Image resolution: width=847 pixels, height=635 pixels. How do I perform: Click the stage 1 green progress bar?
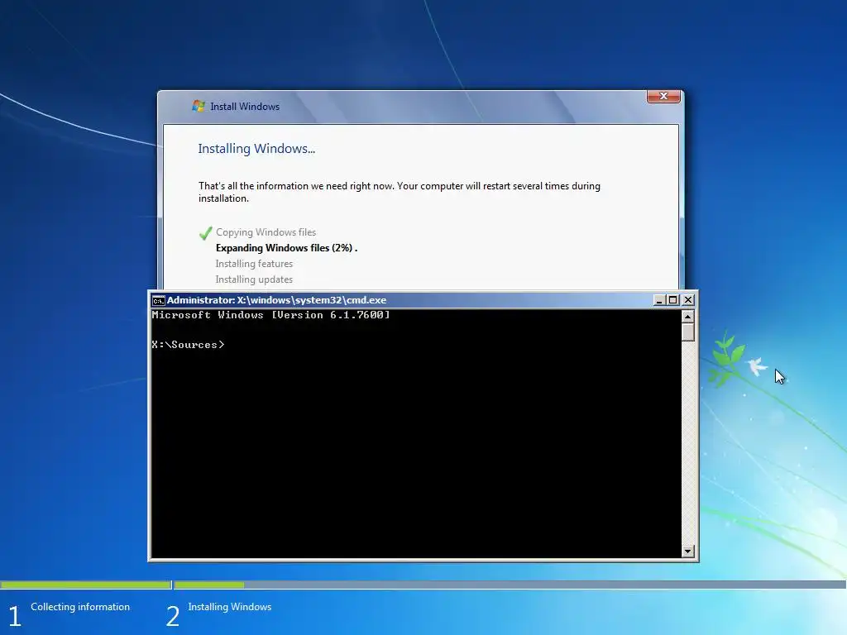pyautogui.click(x=85, y=585)
